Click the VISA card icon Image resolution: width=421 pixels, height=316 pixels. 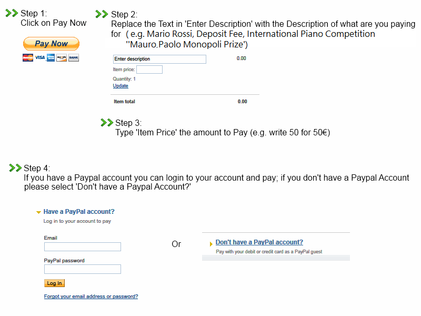click(40, 58)
